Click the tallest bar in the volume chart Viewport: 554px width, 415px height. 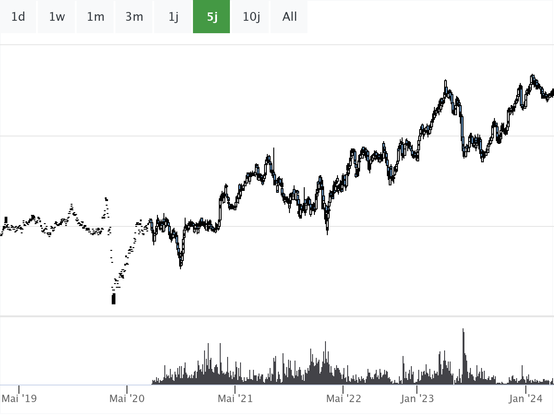[463, 355]
